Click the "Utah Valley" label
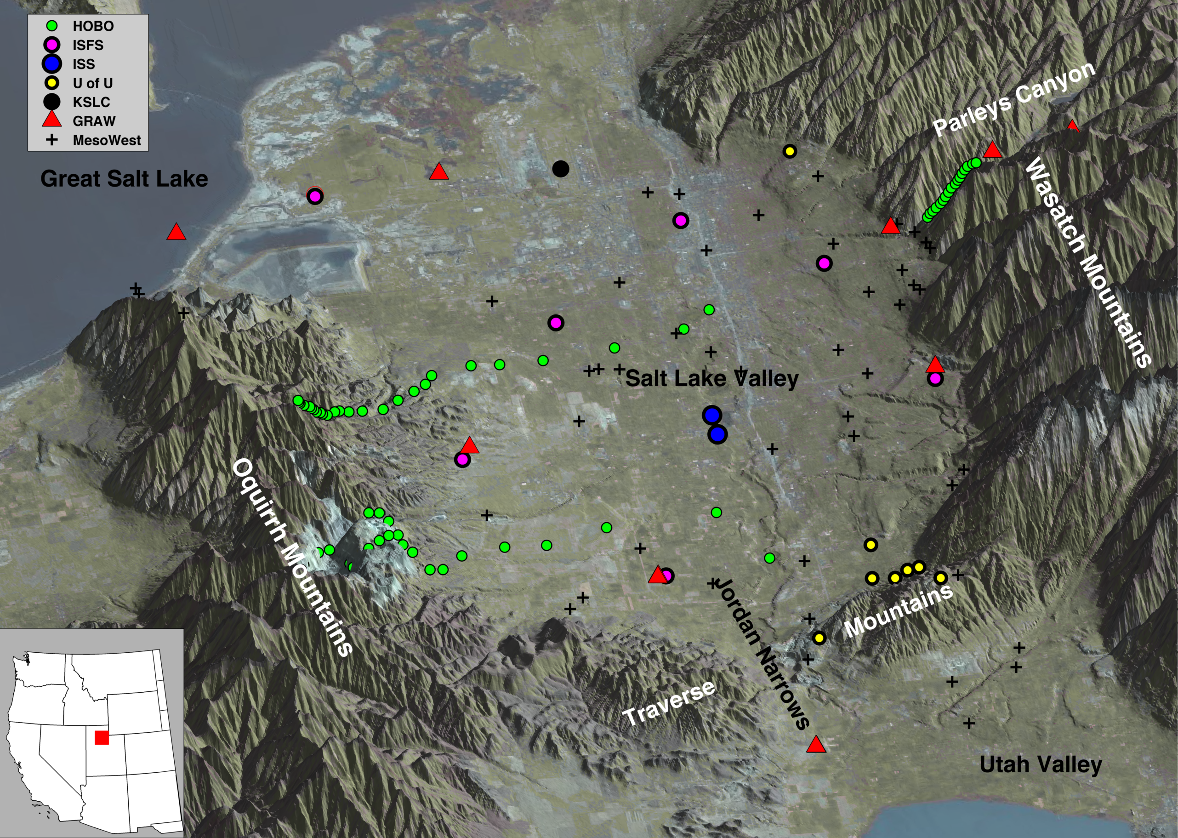 pos(1041,765)
